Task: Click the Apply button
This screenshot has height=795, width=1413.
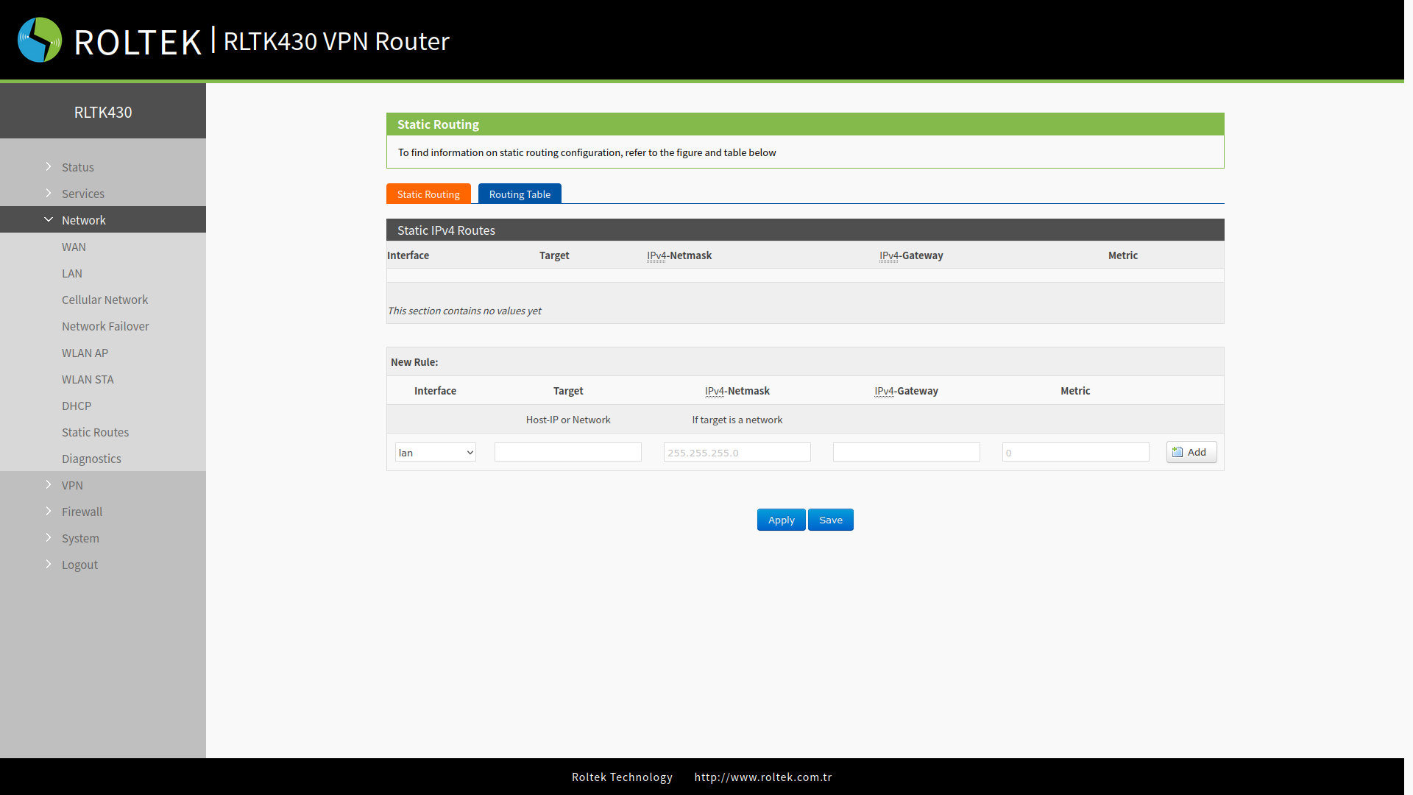Action: pyautogui.click(x=782, y=520)
